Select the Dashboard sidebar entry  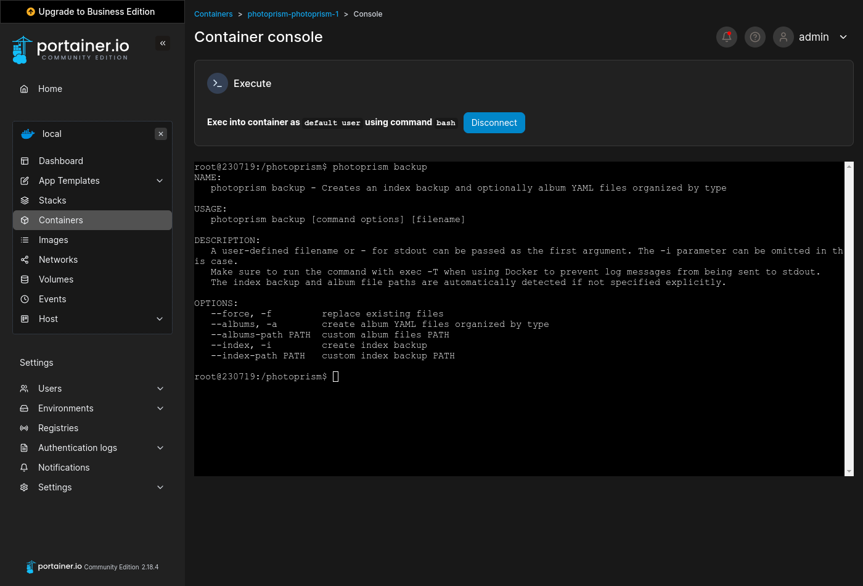60,160
